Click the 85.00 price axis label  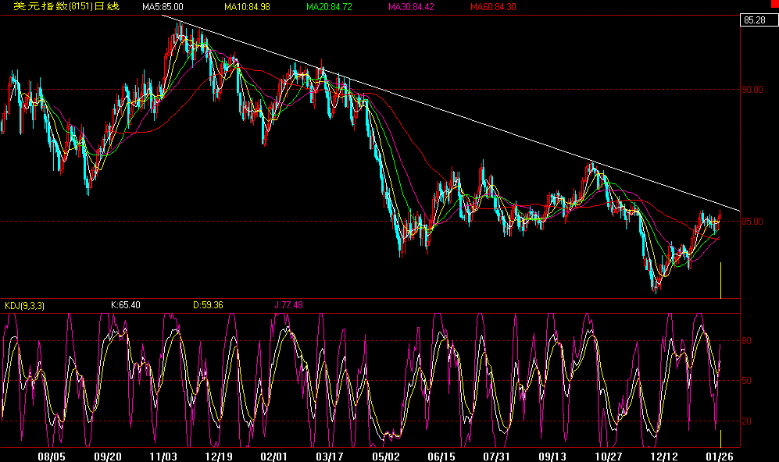[x=752, y=222]
